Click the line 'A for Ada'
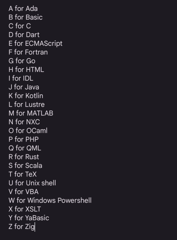 coord(23,9)
